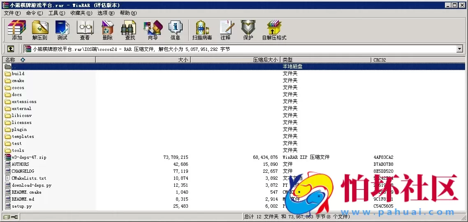This screenshot has width=468, height=222.
Task: Run the 测试 (Test) archive tool
Action: tap(63, 30)
